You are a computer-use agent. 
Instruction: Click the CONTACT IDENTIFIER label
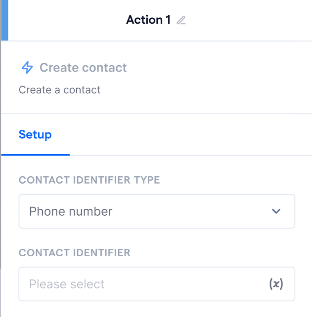(x=75, y=253)
